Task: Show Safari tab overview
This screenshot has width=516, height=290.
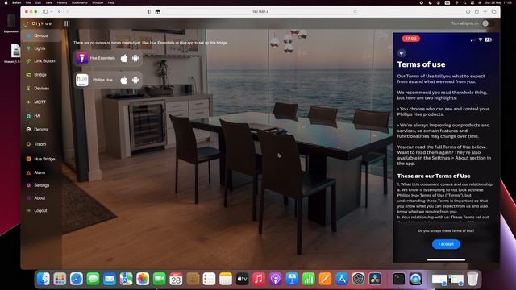Action: (493, 11)
